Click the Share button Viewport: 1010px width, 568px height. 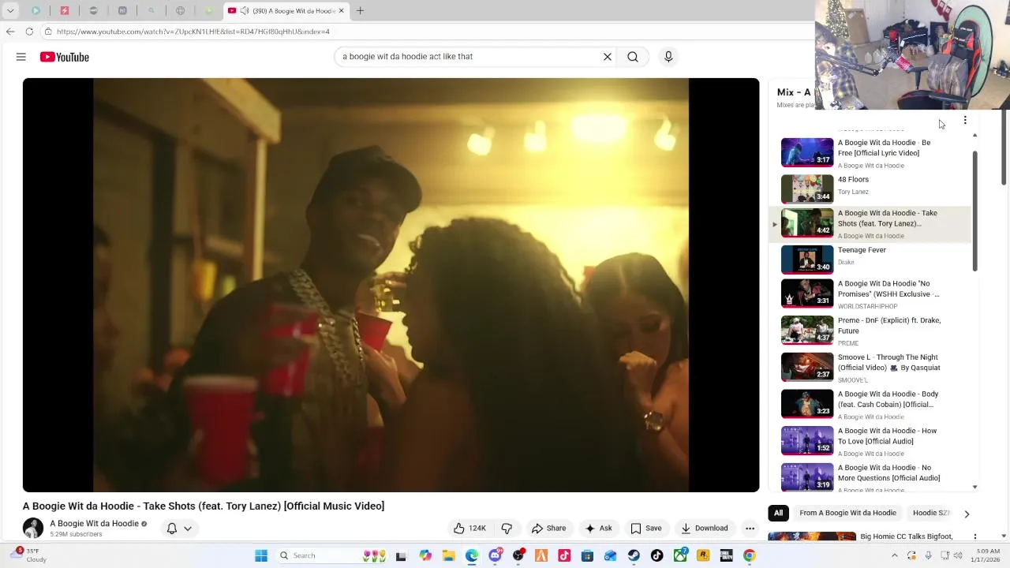click(548, 529)
